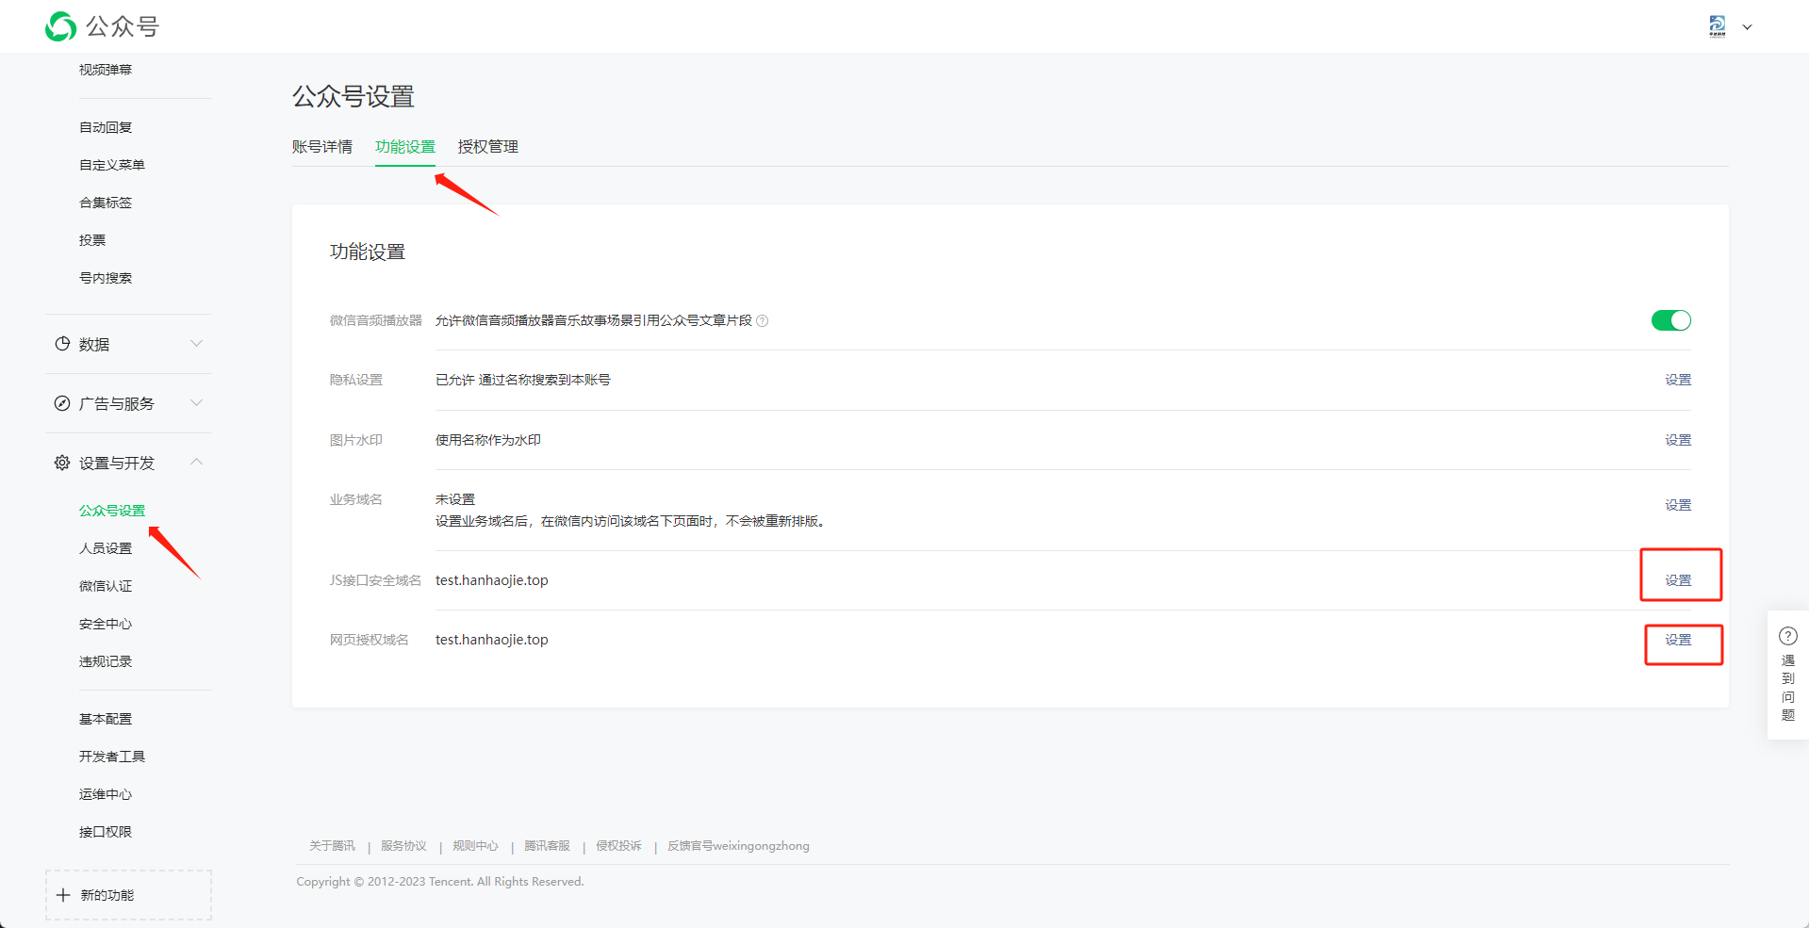Image resolution: width=1809 pixels, height=928 pixels.
Task: Click 设置 for 网页授权域名
Action: pyautogui.click(x=1678, y=640)
